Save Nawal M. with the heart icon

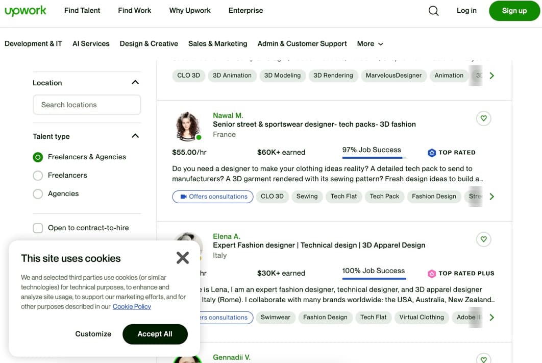pyautogui.click(x=483, y=118)
